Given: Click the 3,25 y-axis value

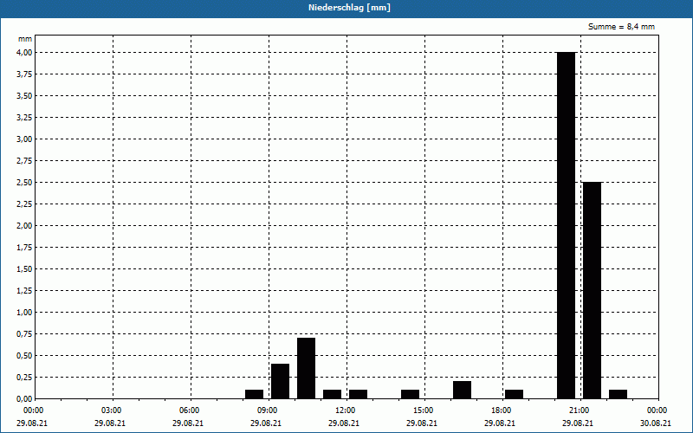Looking at the screenshot, I should click(24, 118).
